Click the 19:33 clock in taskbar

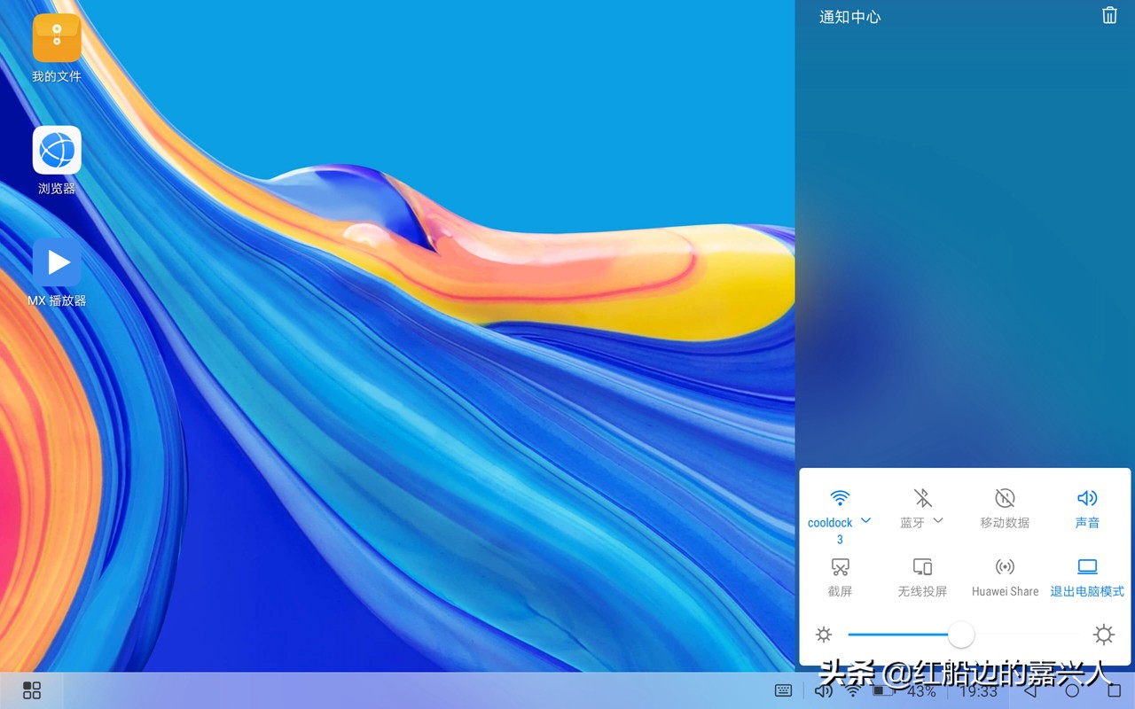(x=979, y=690)
